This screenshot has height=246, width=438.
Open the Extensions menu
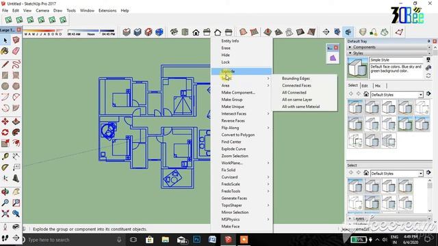[x=107, y=11]
